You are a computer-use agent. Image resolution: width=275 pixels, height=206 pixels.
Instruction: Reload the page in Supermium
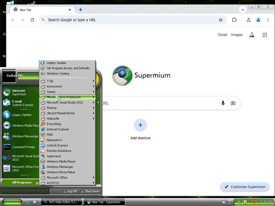pos(32,20)
